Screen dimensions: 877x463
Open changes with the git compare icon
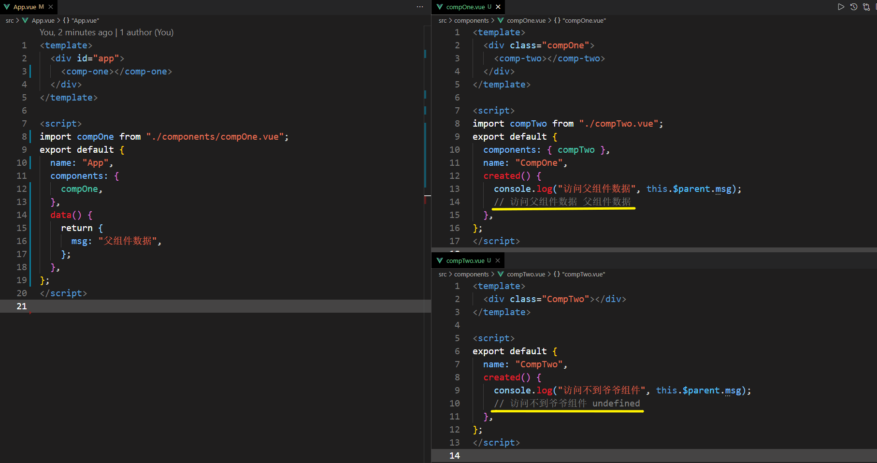[x=866, y=7]
